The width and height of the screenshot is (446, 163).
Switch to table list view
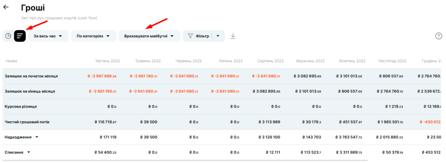pyautogui.click(x=20, y=36)
